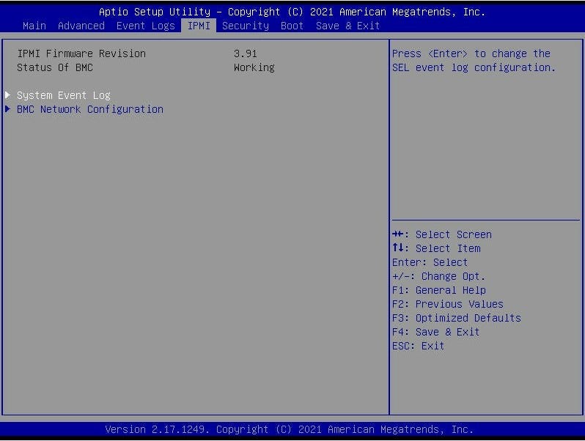The width and height of the screenshot is (585, 441).
Task: Click the Version 2.17.1249 footer text
Action: point(289,429)
